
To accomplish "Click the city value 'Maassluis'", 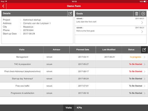I will click(28, 27).
